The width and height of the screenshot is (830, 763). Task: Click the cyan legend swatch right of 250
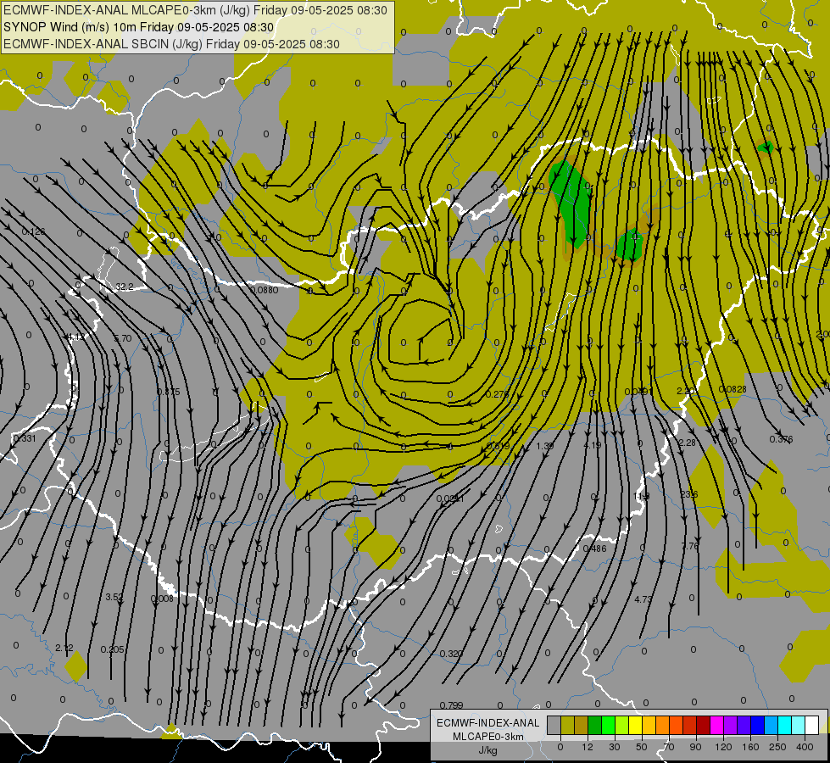pyautogui.click(x=784, y=725)
